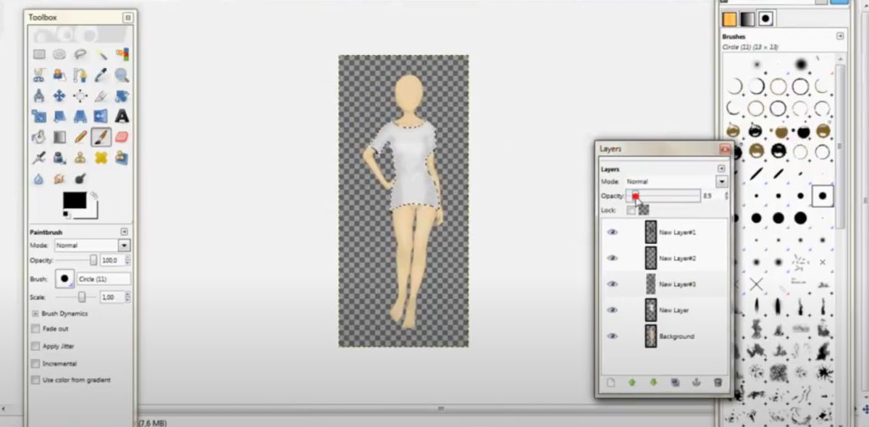Select the Bucket Fill tool
Viewport: 869px width, 427px height.
[x=39, y=137]
